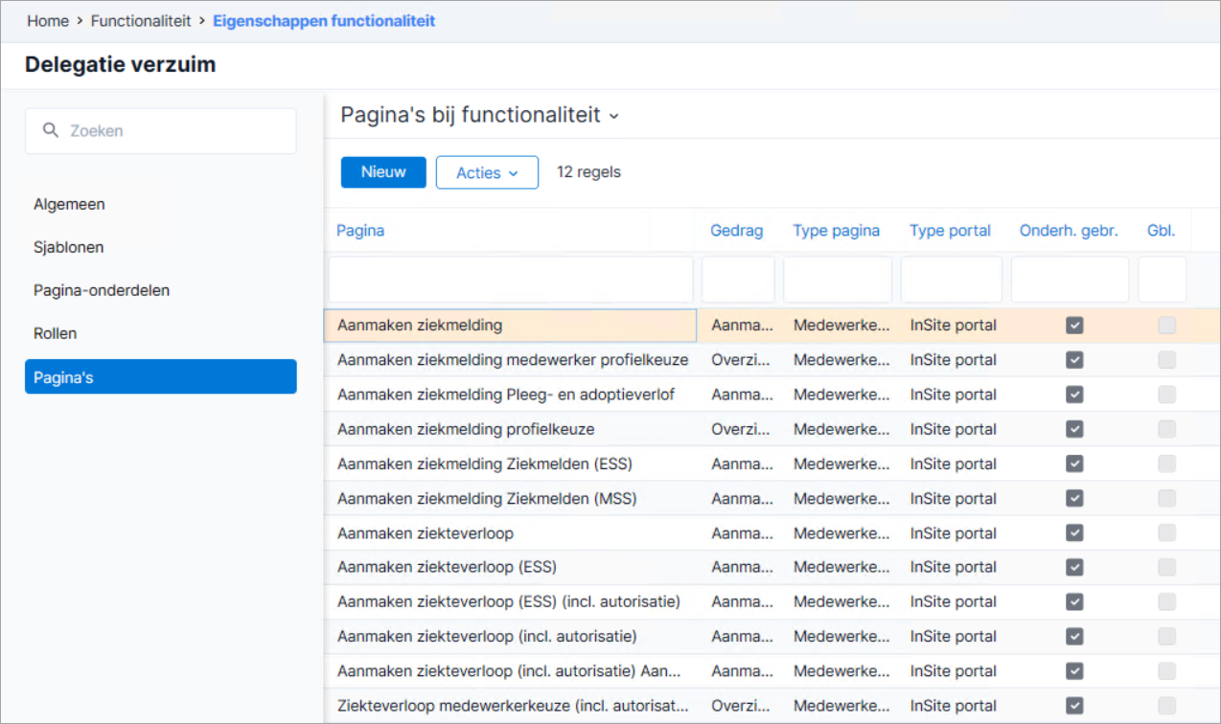This screenshot has height=724, width=1221.
Task: Toggle Gbl. checkbox for Aanmaken ziekmelding profielkeuze
Action: click(1166, 429)
